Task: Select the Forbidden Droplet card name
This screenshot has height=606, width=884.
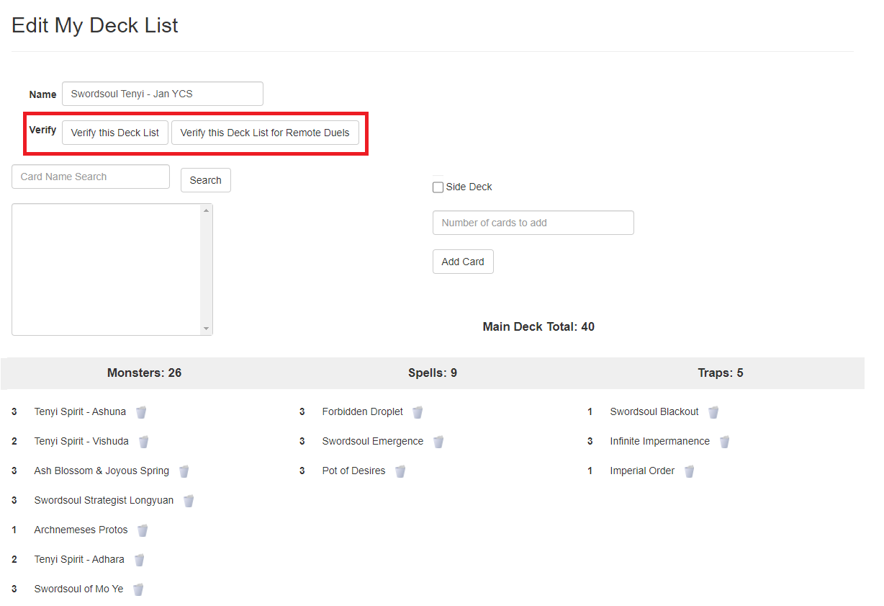Action: click(x=363, y=412)
